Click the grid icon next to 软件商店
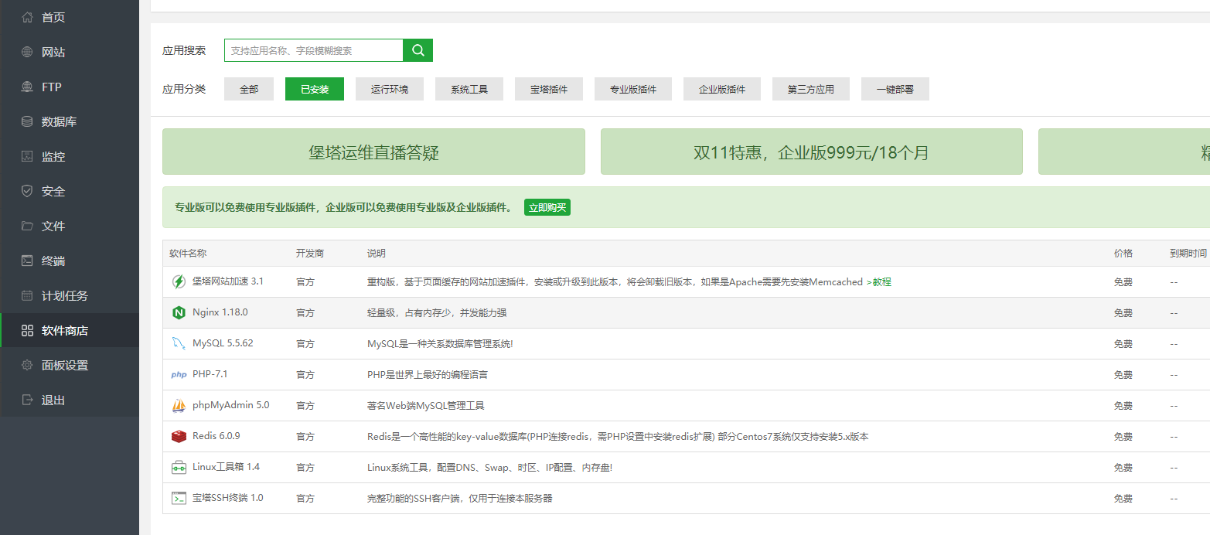This screenshot has height=535, width=1210. (x=27, y=330)
